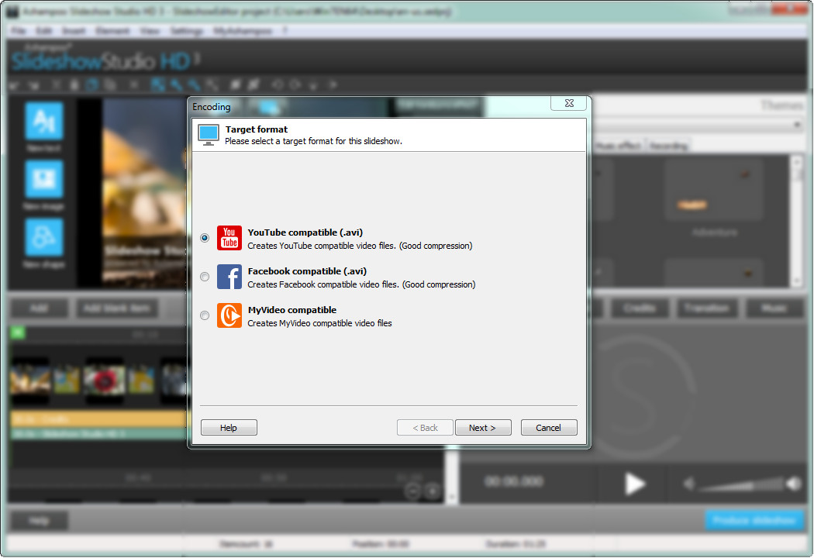Click the speaker icon right of volume slider
The height and width of the screenshot is (558, 814).
pos(793,484)
